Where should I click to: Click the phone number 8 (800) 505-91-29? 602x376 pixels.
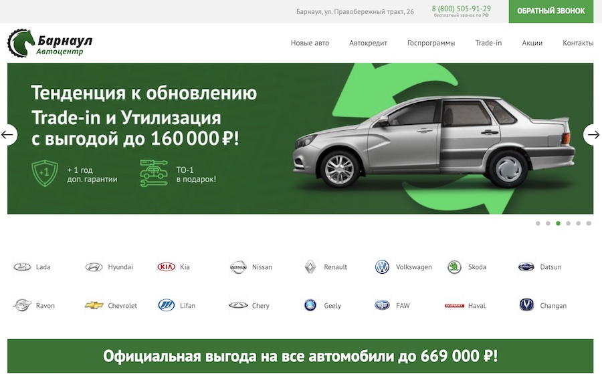coord(461,9)
